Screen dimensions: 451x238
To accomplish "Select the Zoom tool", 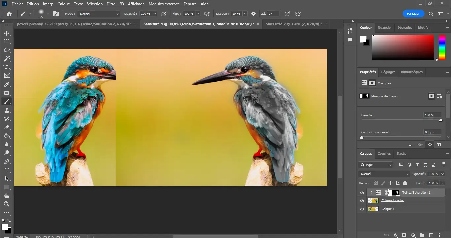I will (x=7, y=204).
